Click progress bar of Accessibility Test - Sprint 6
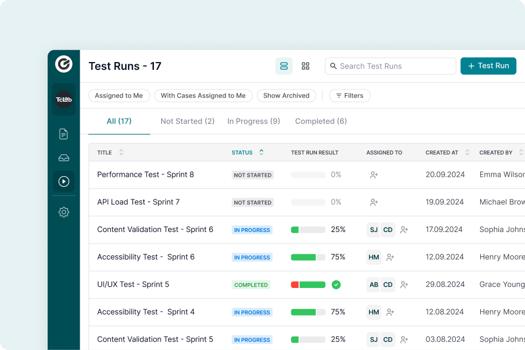The height and width of the screenshot is (350, 525). pos(308,257)
